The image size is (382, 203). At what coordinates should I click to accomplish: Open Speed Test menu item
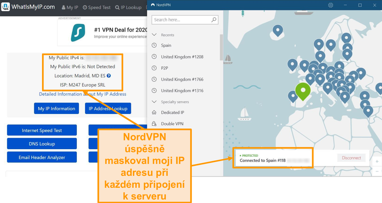pos(97,7)
